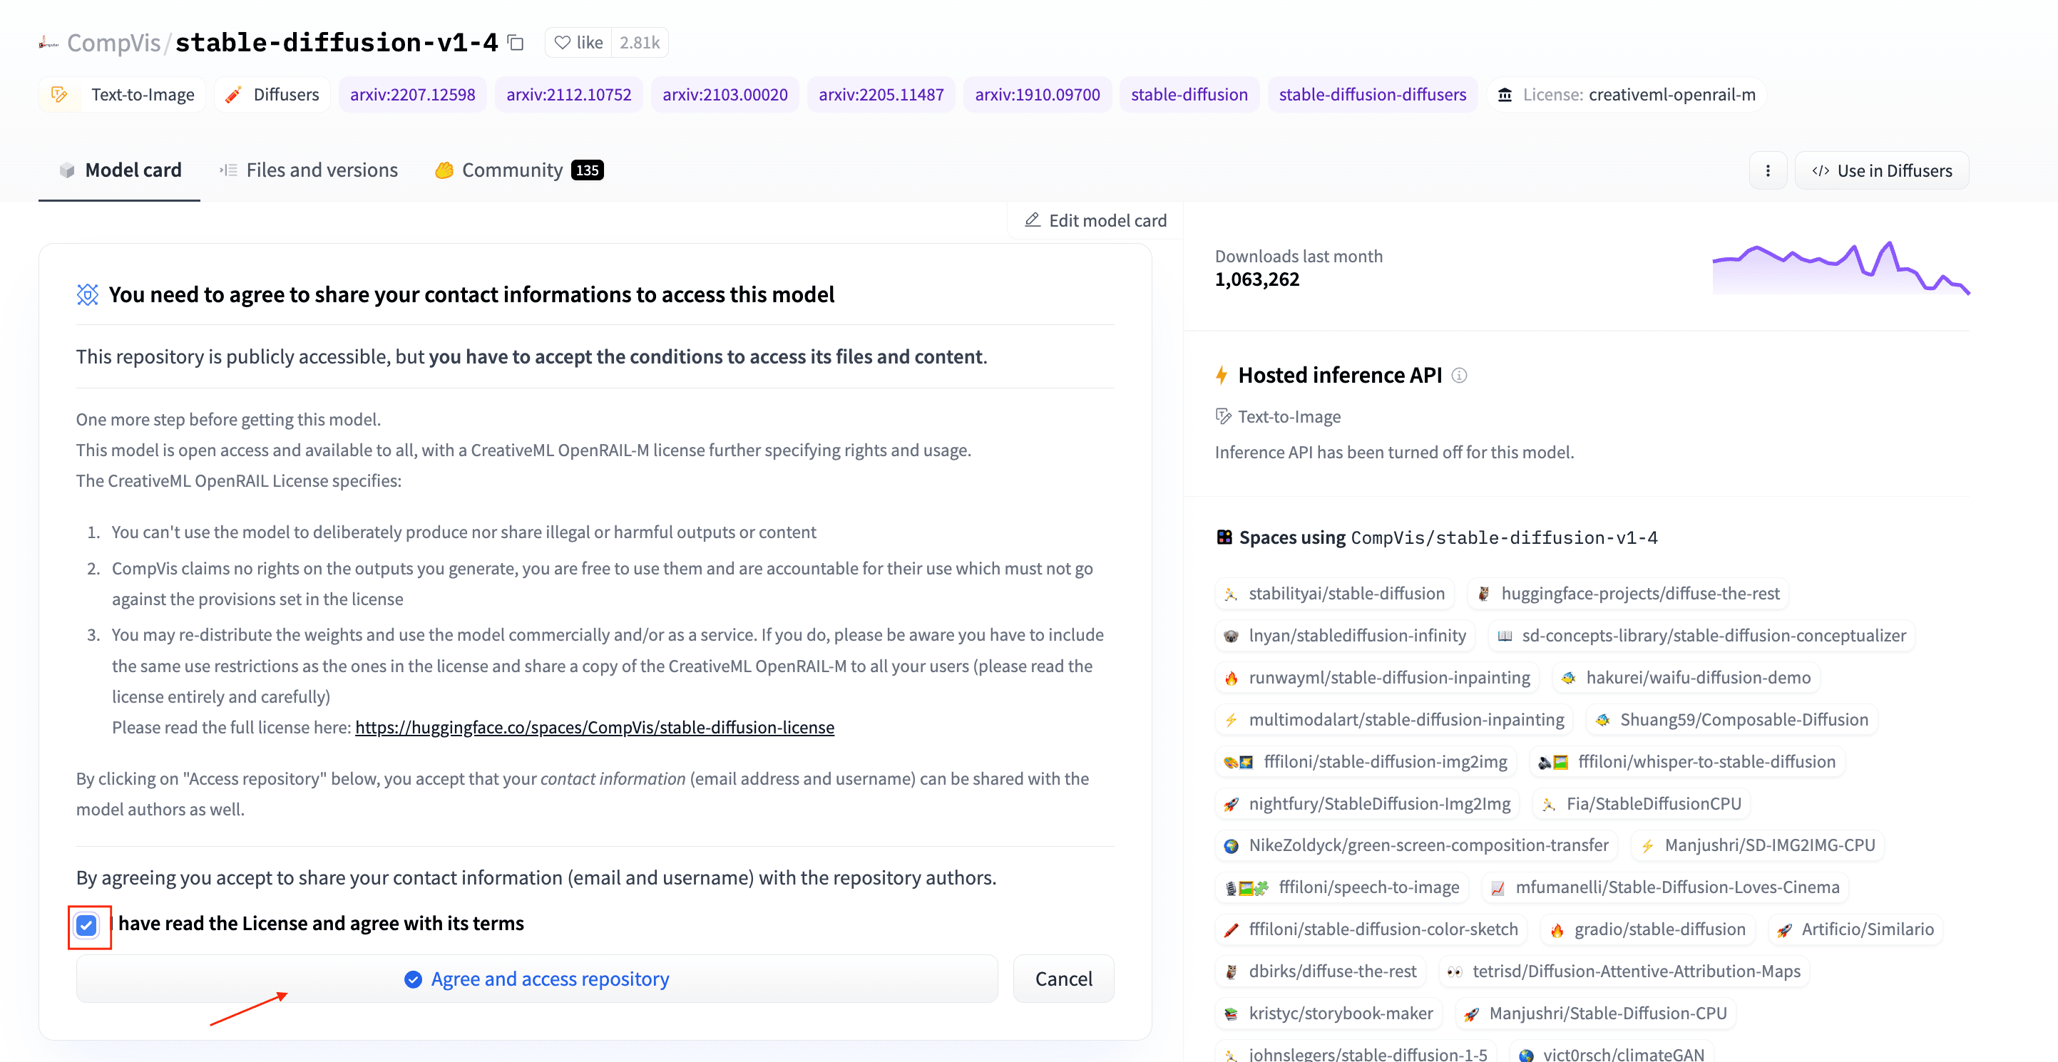Open the stable-diffusion-license full link
This screenshot has height=1062, width=2058.
[595, 726]
